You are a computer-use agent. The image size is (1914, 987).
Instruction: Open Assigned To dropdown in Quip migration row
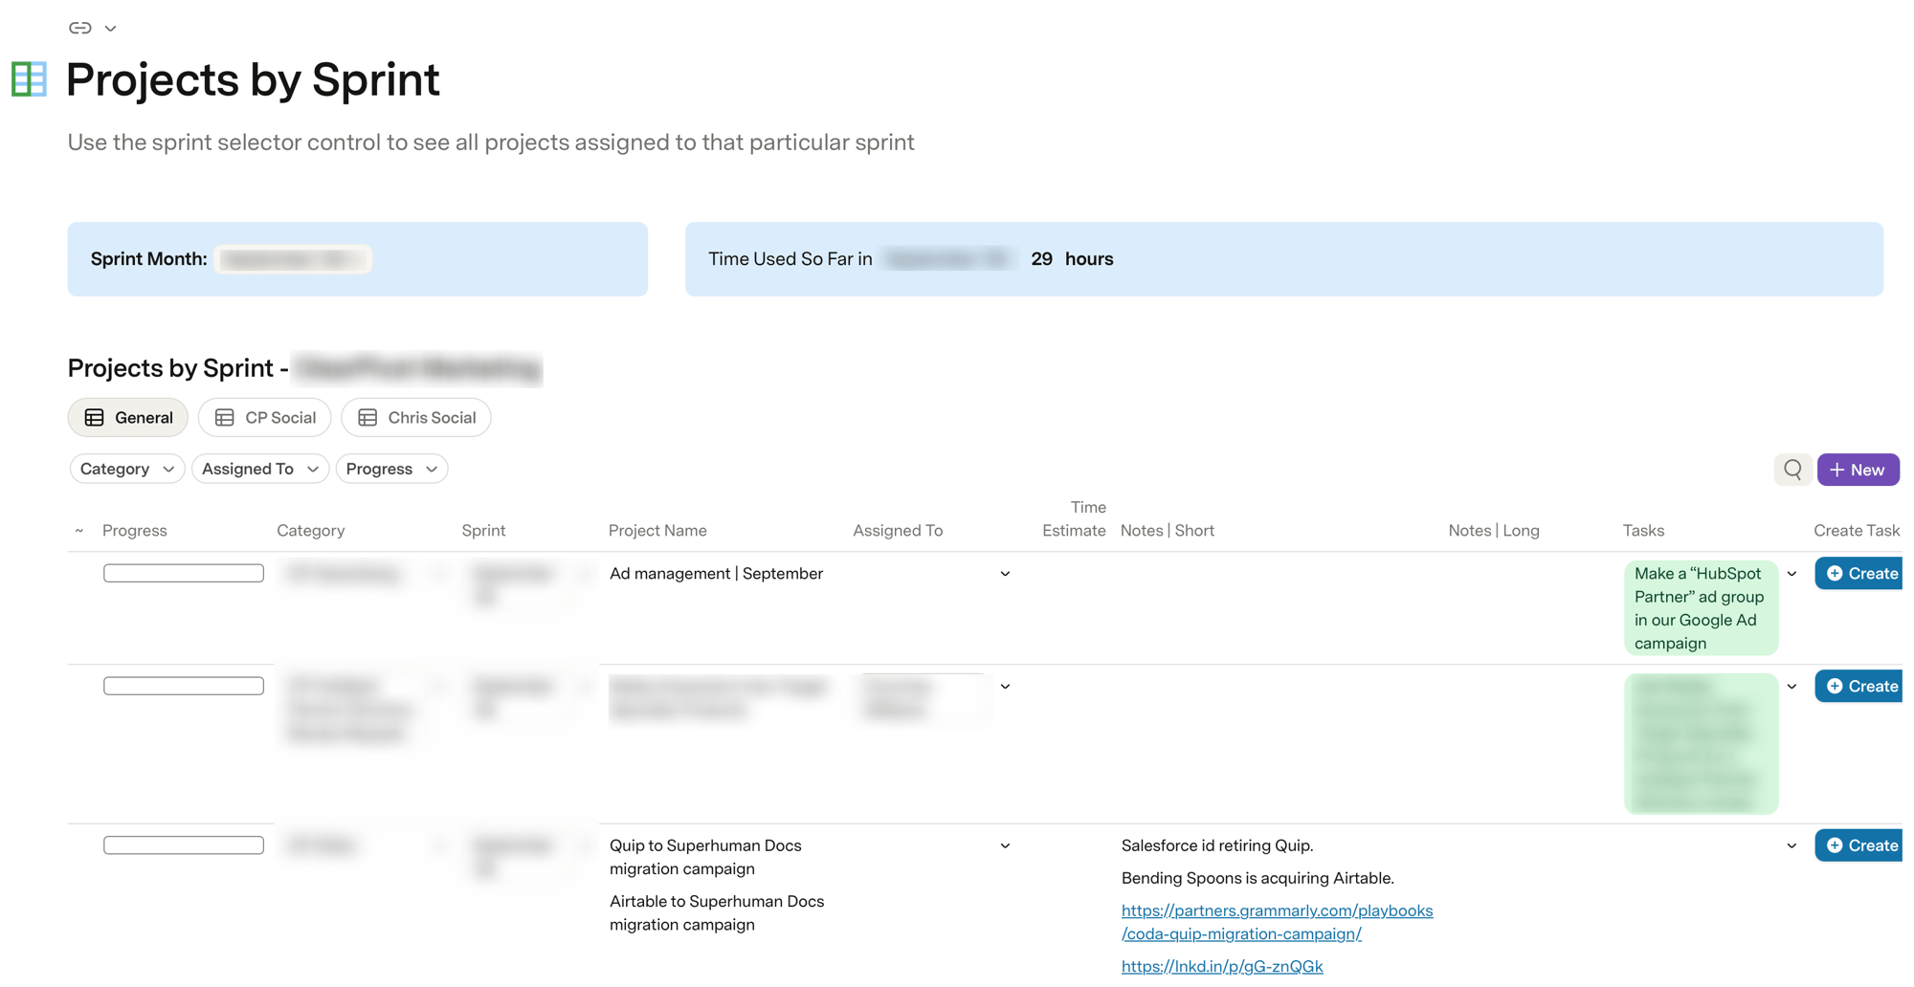[1005, 845]
